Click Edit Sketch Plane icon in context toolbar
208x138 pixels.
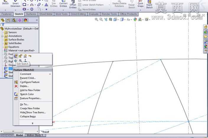point(20,56)
